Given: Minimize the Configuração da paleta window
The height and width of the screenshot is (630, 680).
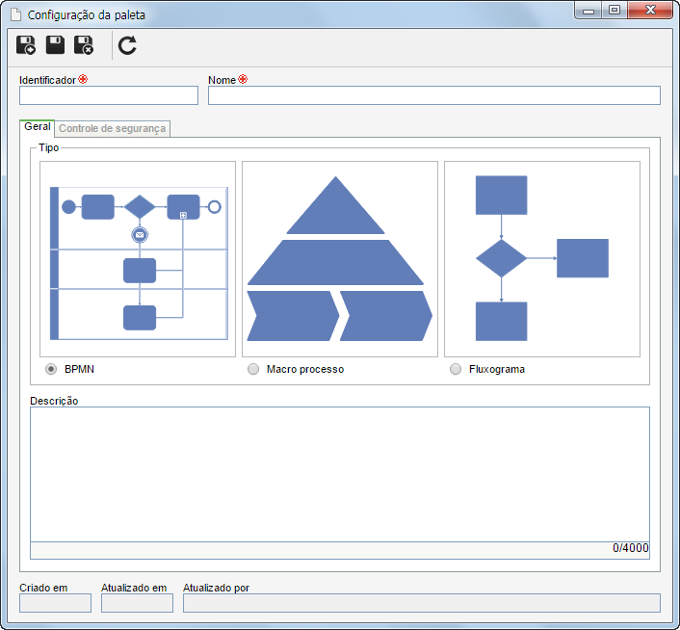Looking at the screenshot, I should point(588,11).
